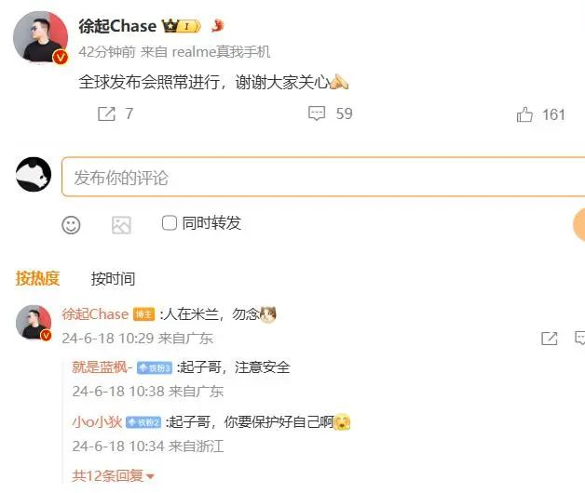585x493 pixels.
Task: Sort comments by 按热度
Action: click(x=37, y=278)
